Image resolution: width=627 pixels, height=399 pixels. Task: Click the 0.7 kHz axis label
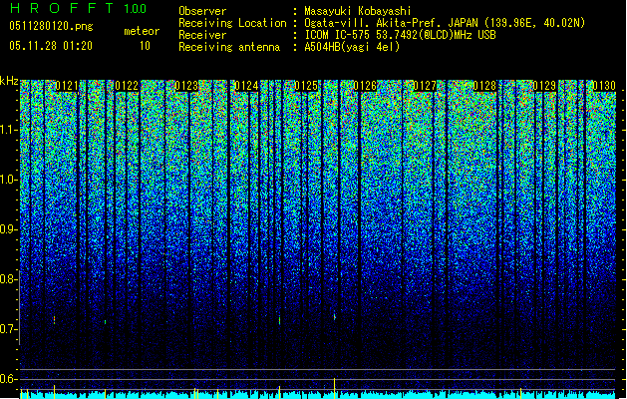pos(9,329)
